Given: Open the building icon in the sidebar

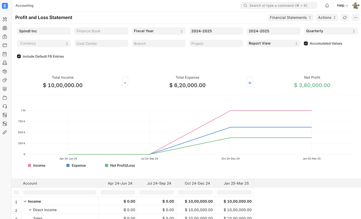Looking at the screenshot, I should tap(5, 63).
